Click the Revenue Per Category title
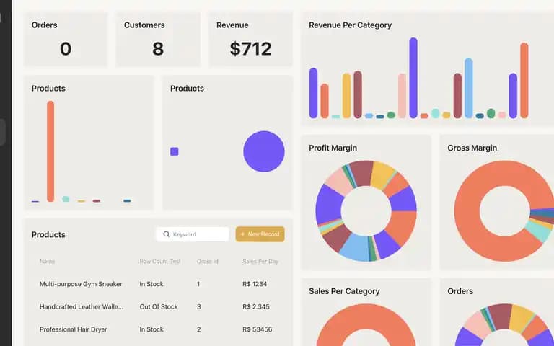The height and width of the screenshot is (346, 554). pyautogui.click(x=350, y=25)
